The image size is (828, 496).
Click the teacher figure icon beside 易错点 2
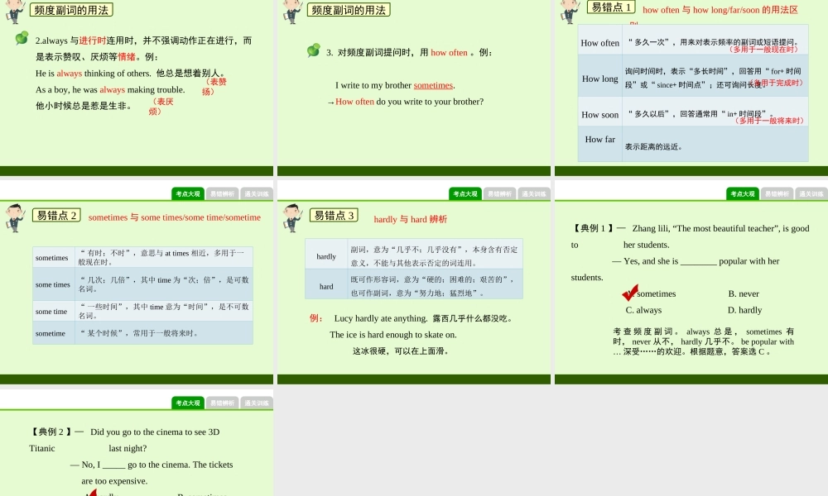[x=15, y=217]
